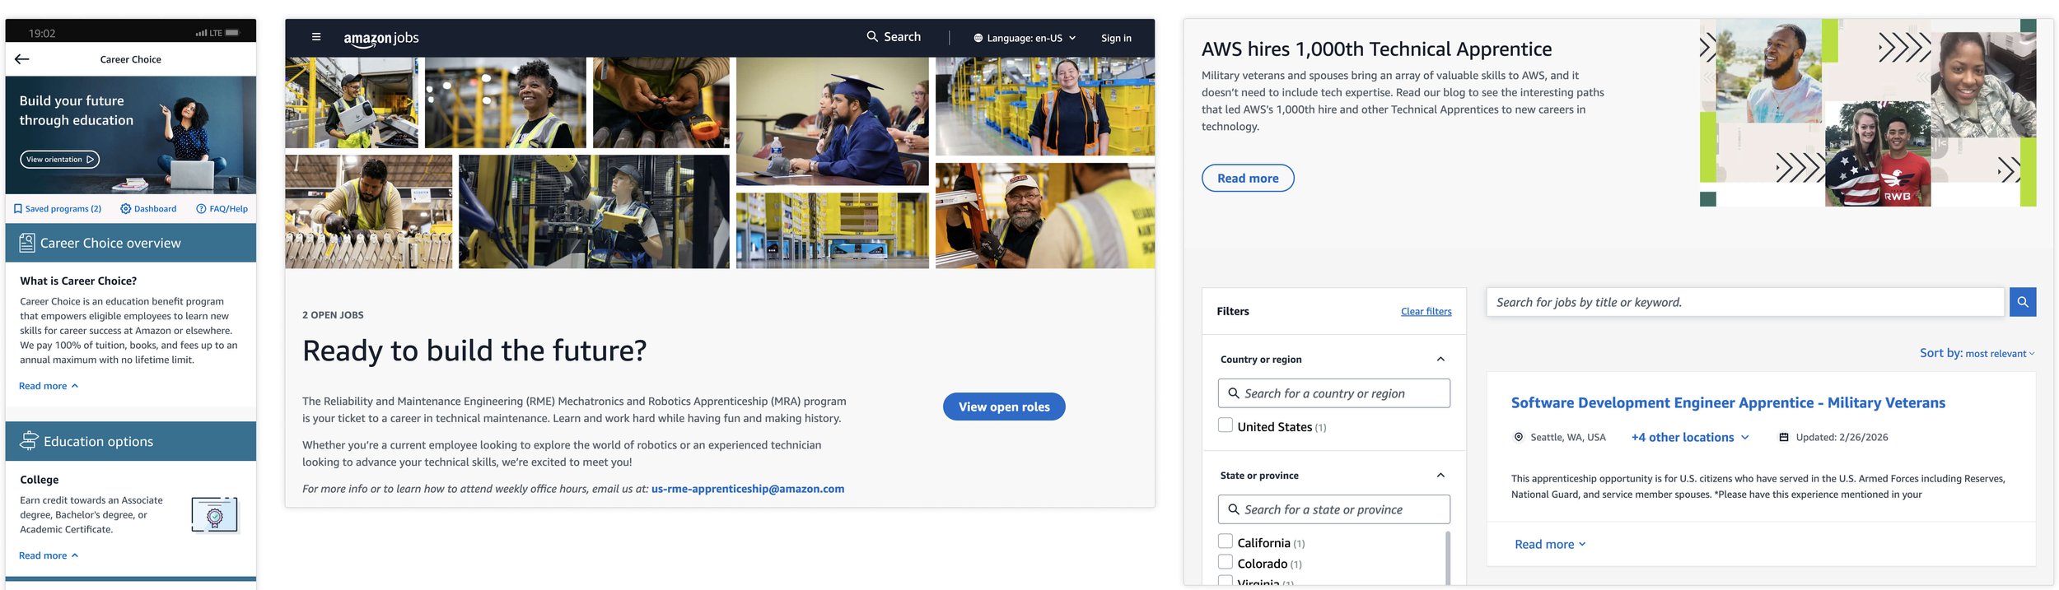Click the College certificate illustration

[x=215, y=515]
